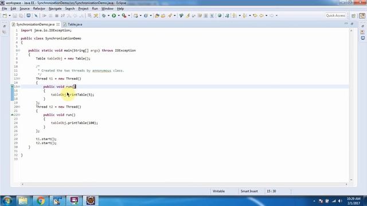Run the program with green Run button
Viewport: 367px width, 206px height.
click(114, 15)
